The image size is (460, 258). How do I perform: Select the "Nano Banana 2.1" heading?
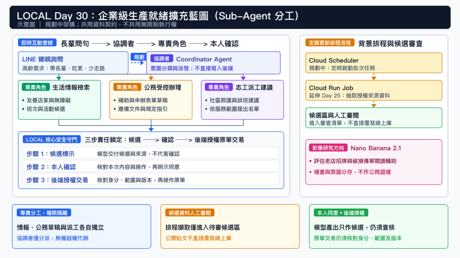click(376, 148)
